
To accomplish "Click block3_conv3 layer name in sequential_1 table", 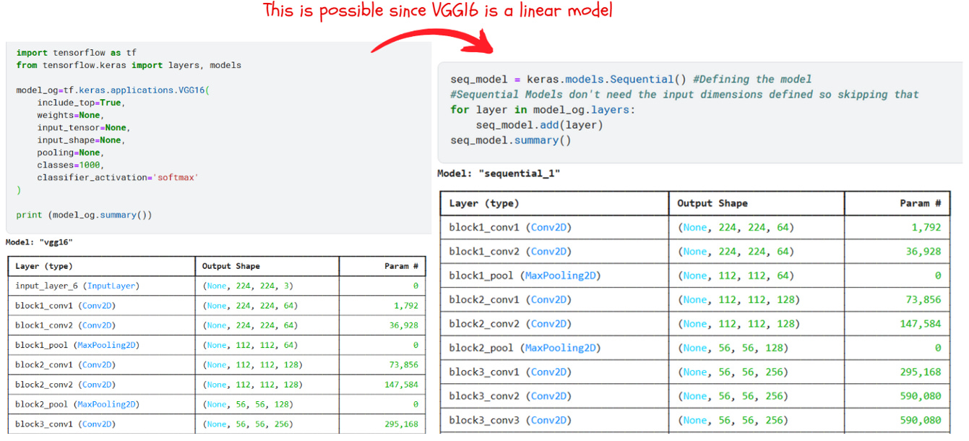I will tap(510, 420).
